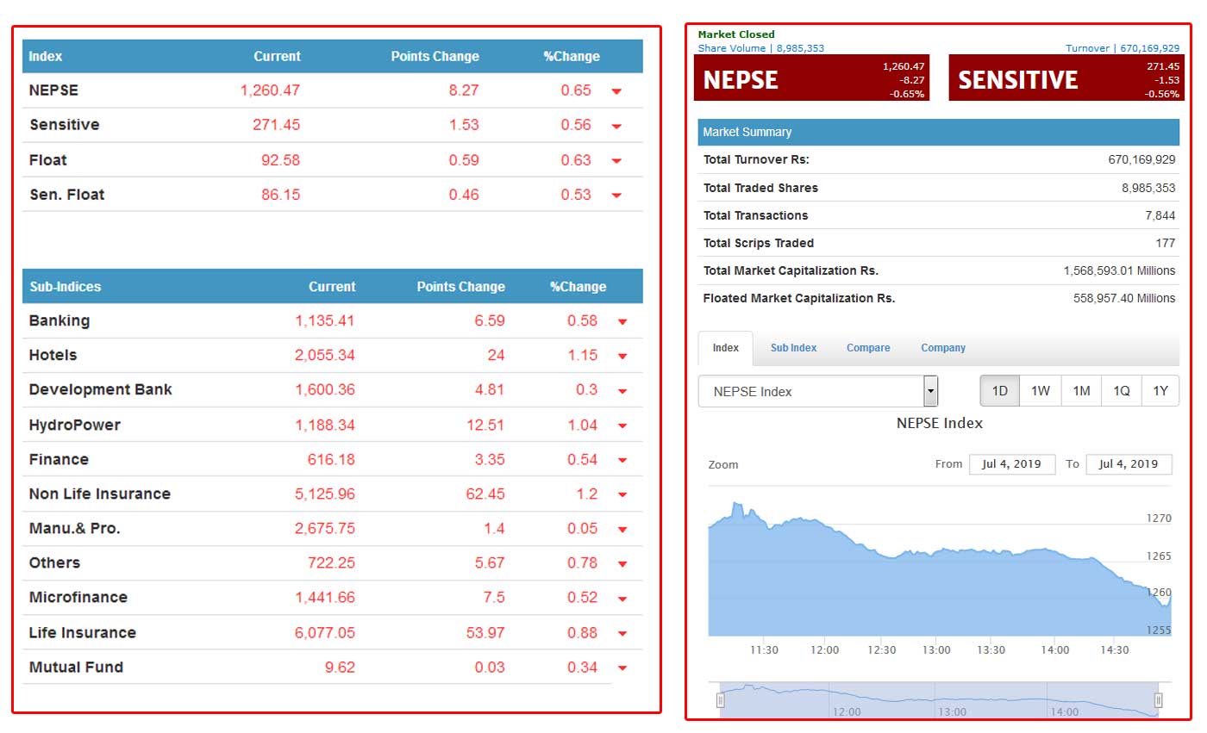Click the red down arrow in Hotels row
1207x733 pixels.
tap(622, 357)
